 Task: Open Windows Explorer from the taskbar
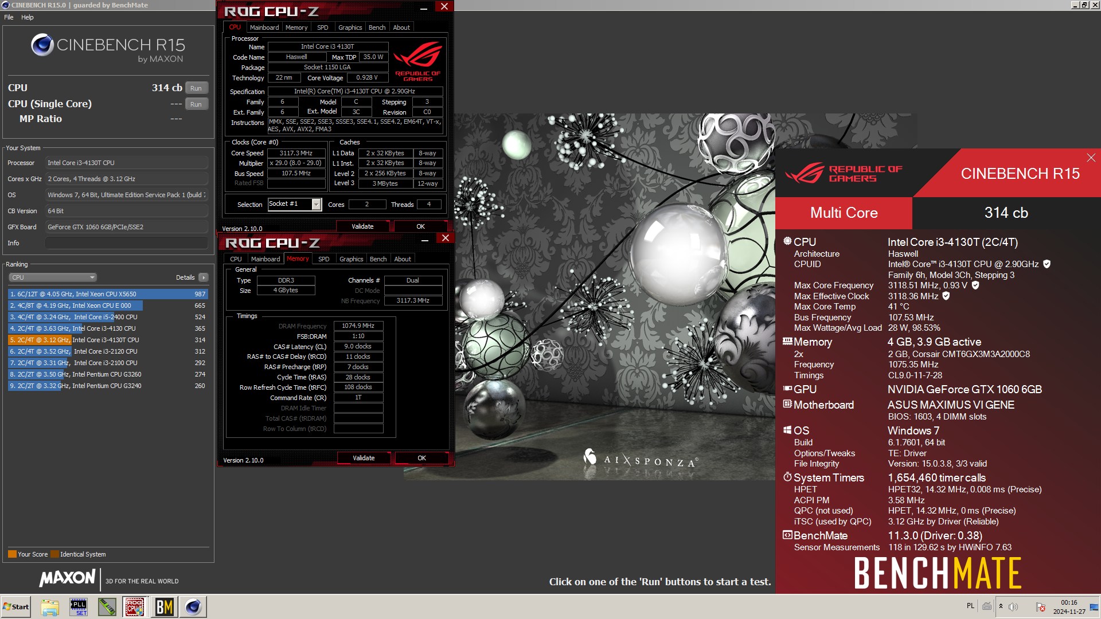pyautogui.click(x=50, y=607)
